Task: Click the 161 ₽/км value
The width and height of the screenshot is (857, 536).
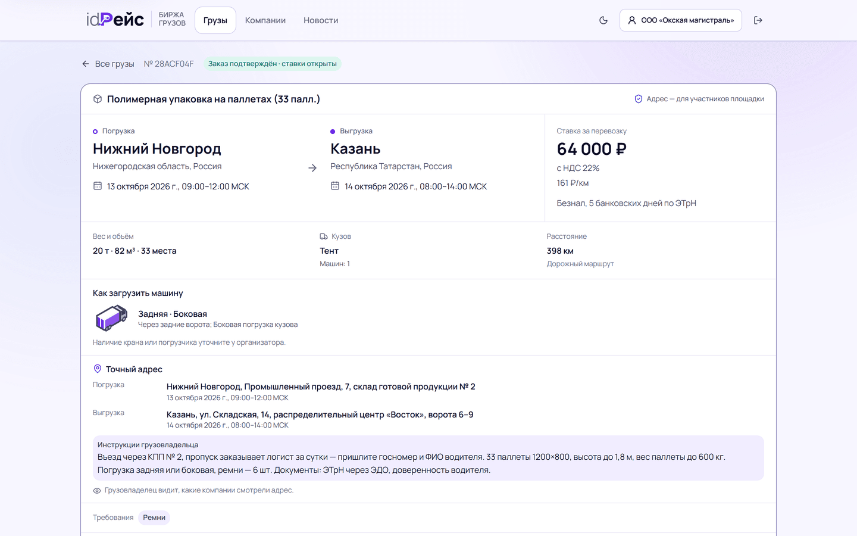Action: click(x=573, y=183)
